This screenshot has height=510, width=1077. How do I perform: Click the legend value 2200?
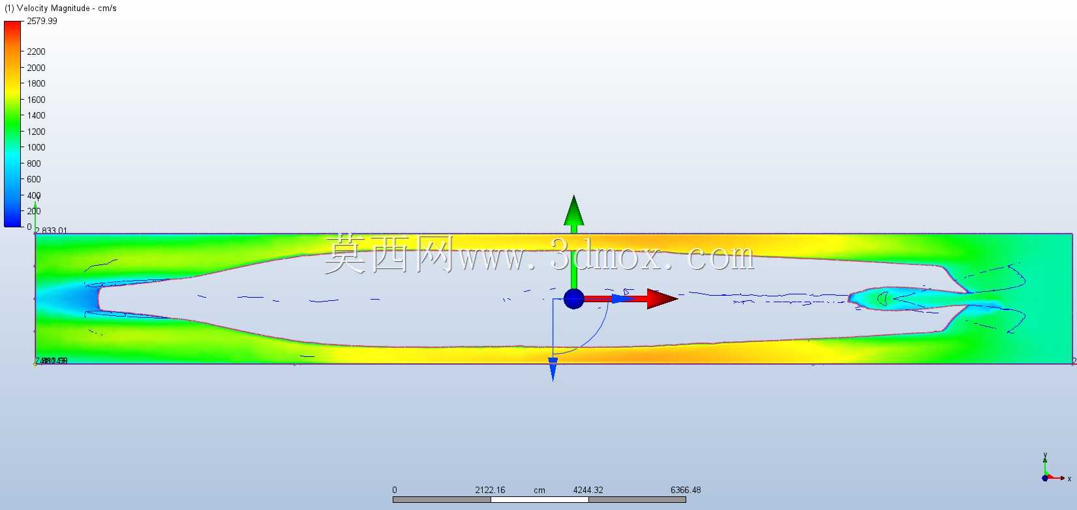[36, 51]
